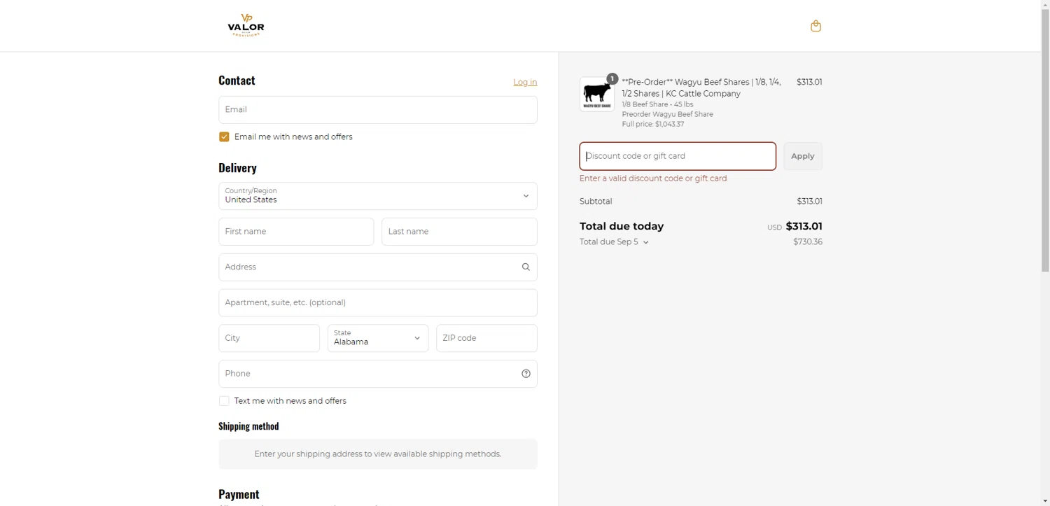The image size is (1050, 506).
Task: Click the ZIP code field
Action: pyautogui.click(x=486, y=338)
